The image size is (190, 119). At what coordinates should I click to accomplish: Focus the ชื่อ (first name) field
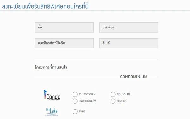[64, 27]
